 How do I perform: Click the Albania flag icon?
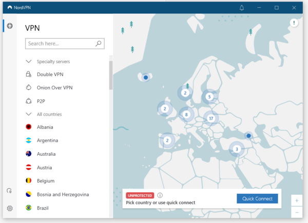tap(29, 127)
